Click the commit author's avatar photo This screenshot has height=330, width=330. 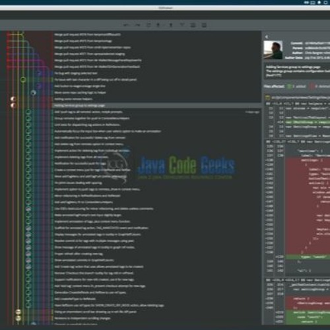(273, 49)
